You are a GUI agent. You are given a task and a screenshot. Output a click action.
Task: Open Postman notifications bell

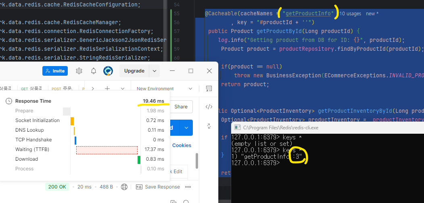point(94,71)
